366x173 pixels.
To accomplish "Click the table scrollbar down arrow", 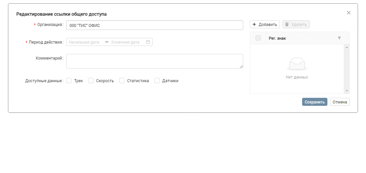I will tap(347, 91).
